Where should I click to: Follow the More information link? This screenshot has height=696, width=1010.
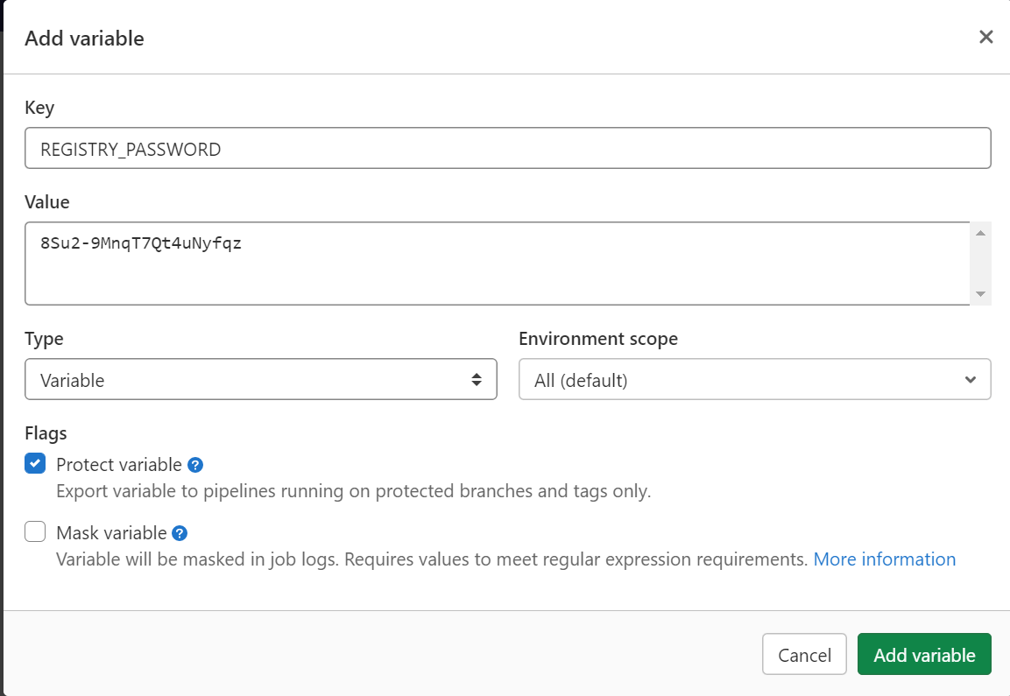[885, 559]
